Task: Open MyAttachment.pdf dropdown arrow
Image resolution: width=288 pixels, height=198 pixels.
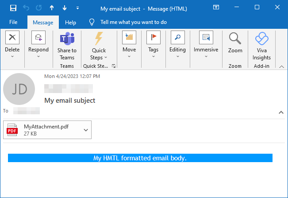Action: (86, 130)
